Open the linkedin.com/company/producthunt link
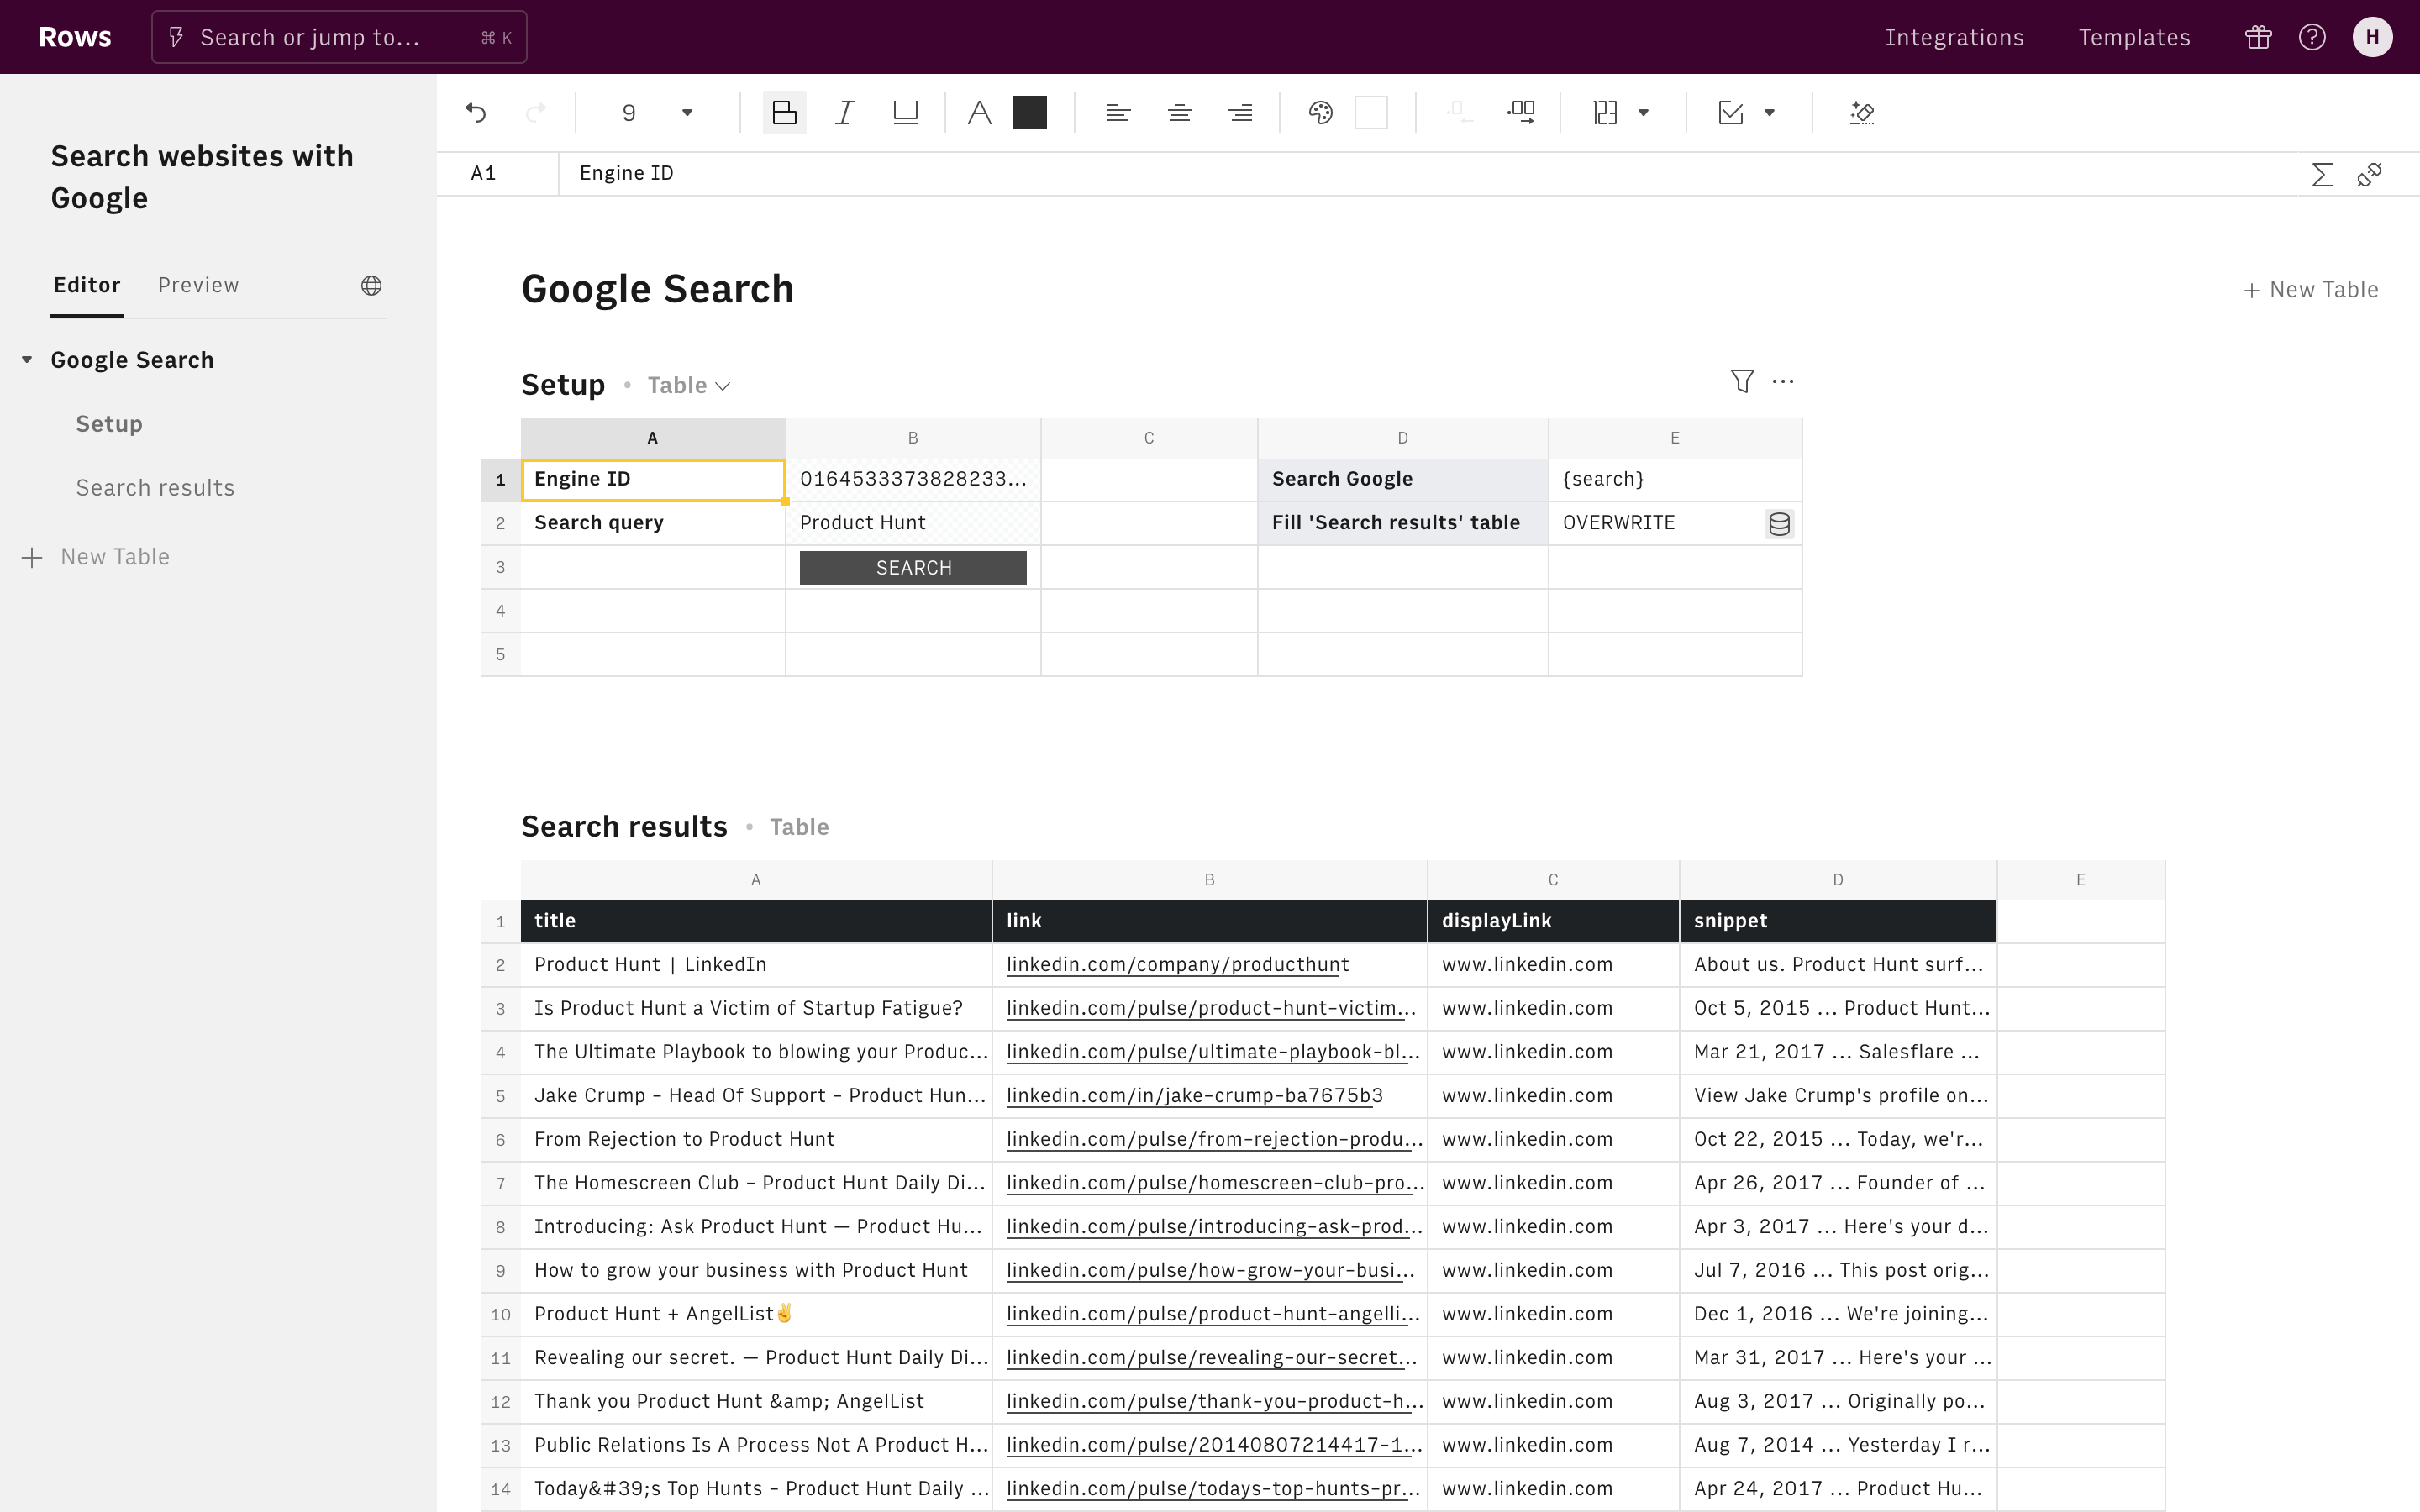 (1177, 965)
